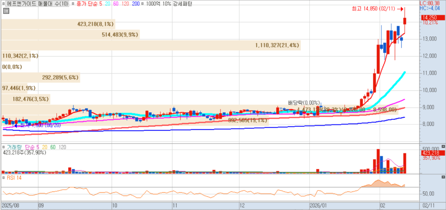This screenshot has width=446, height=210.
Task: Click the magenta 60 price moving average legend
Action: coord(116,4)
